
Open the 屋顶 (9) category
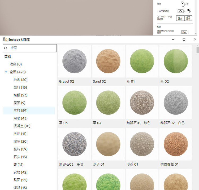click(19, 103)
